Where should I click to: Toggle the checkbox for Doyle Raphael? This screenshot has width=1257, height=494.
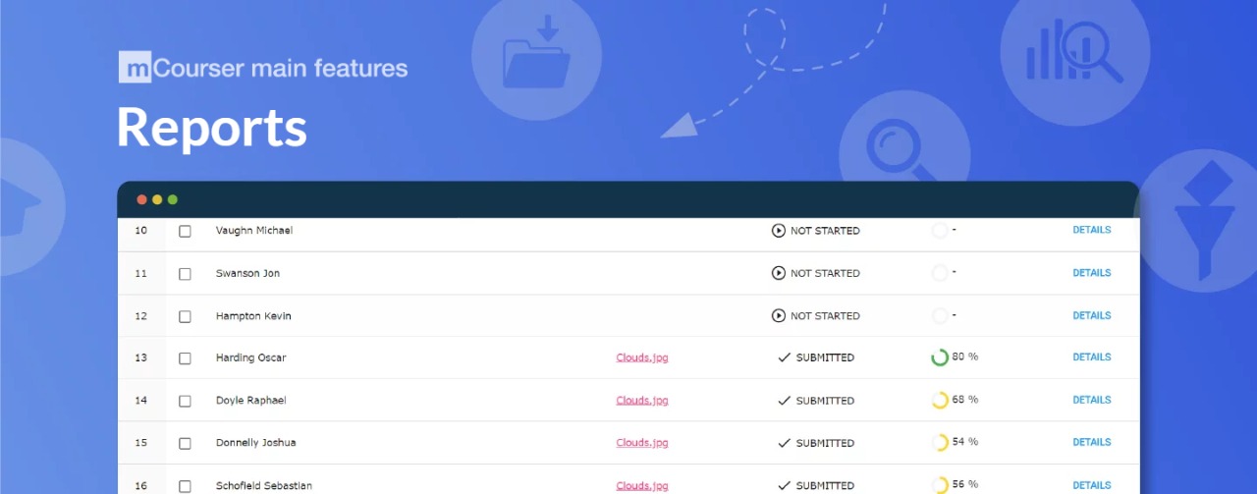185,401
